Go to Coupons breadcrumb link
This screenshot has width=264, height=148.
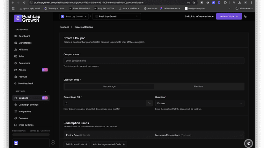coord(64,27)
